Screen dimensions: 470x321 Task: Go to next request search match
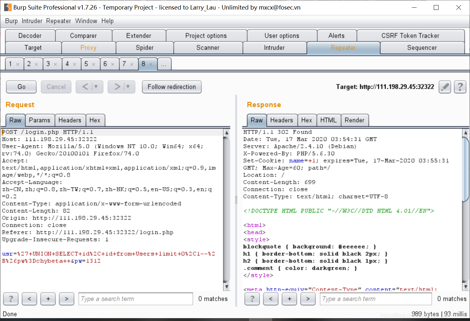[x=67, y=299]
